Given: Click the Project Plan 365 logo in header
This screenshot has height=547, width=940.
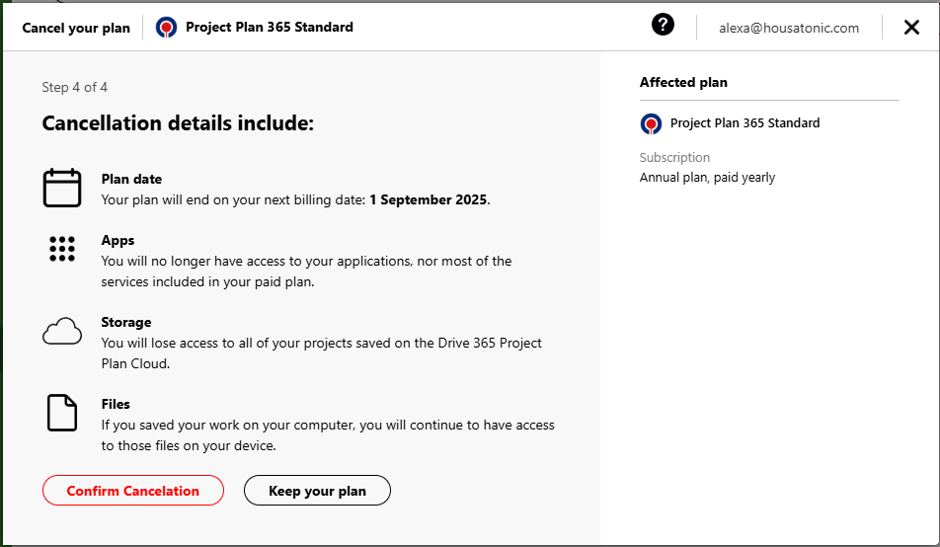Looking at the screenshot, I should click(166, 27).
